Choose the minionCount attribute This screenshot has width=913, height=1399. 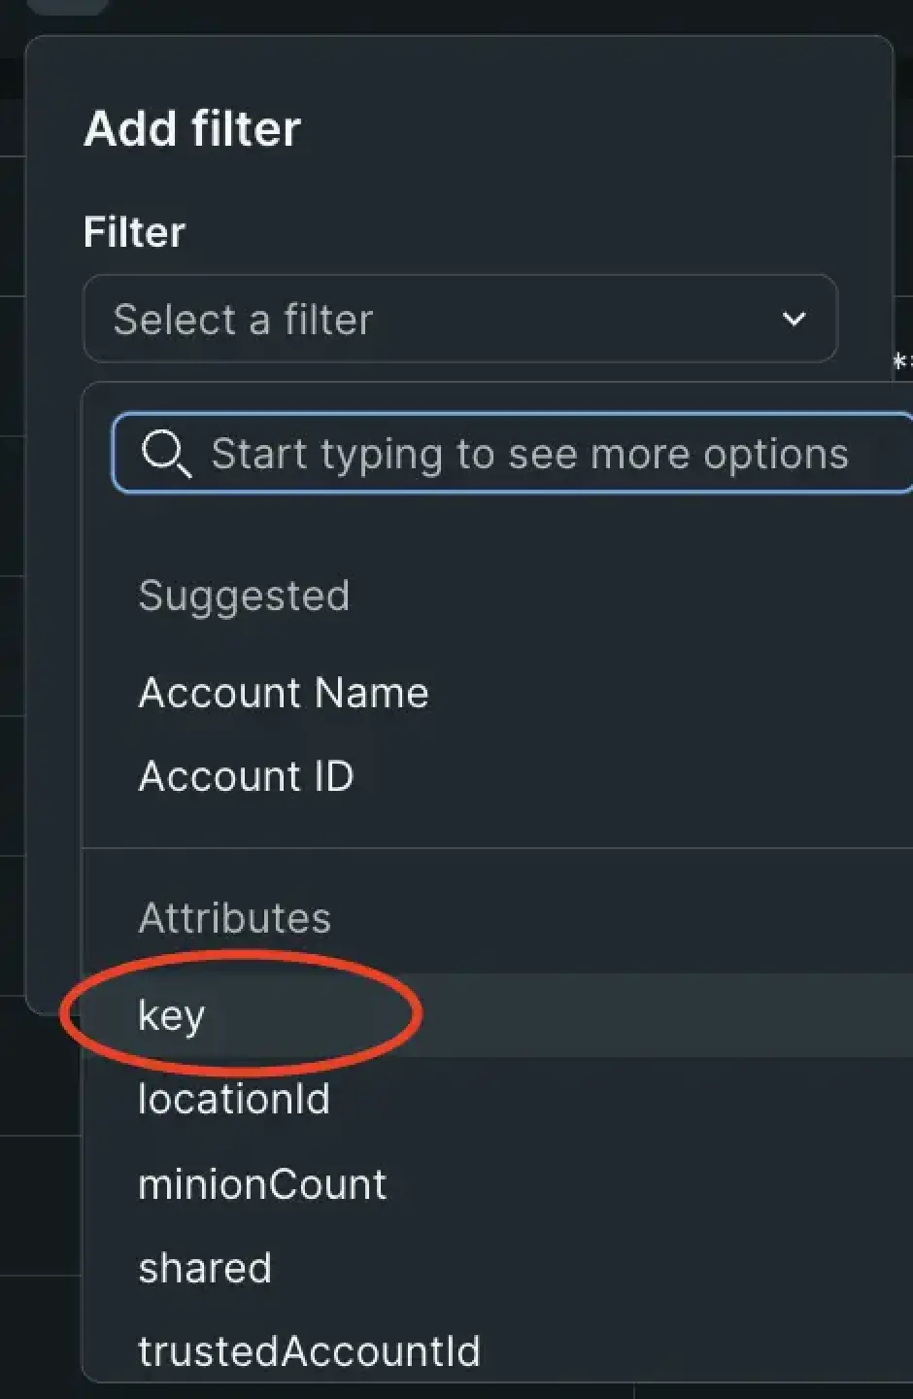(262, 1183)
